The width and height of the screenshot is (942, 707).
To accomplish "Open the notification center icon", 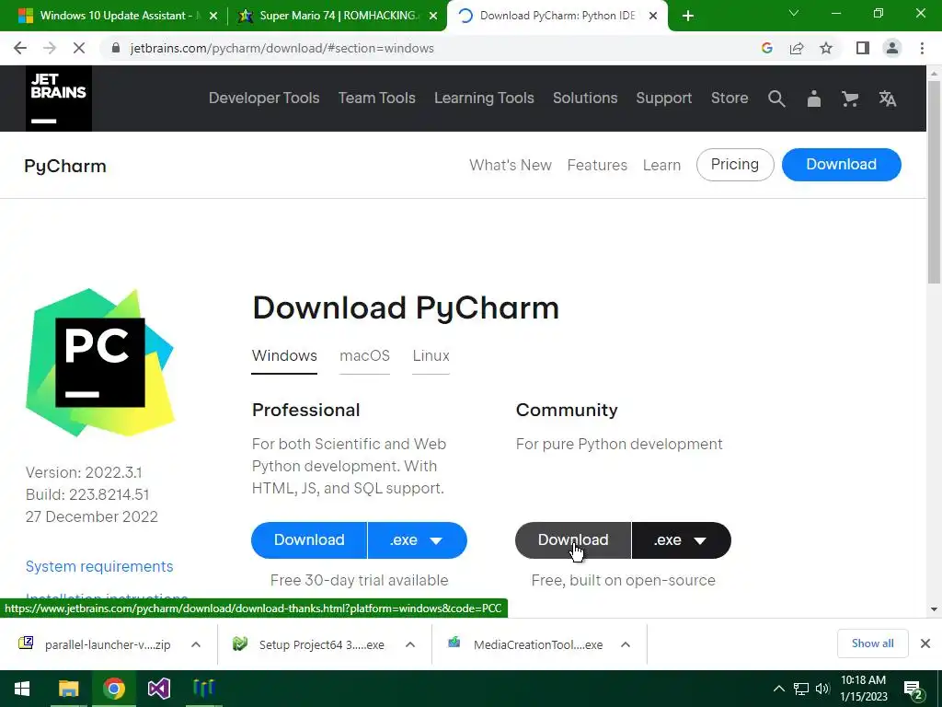I will 913,689.
